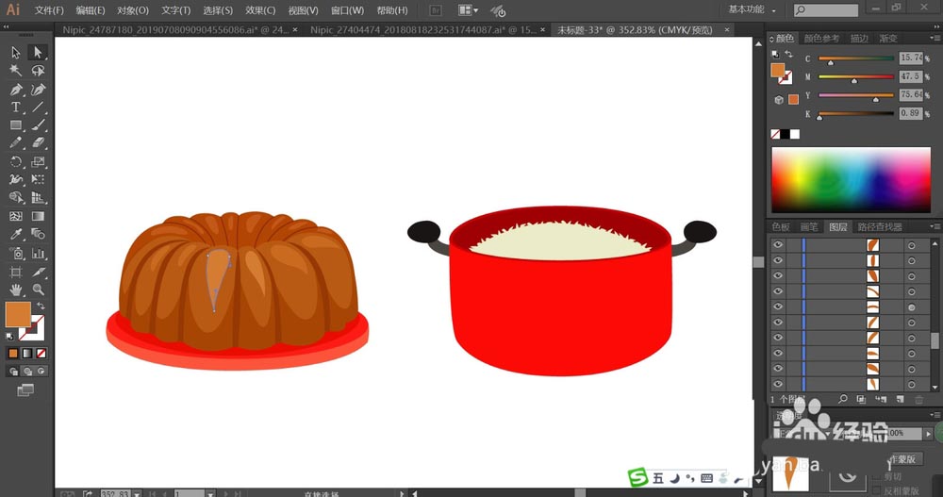
Task: Select the Symbol Sprayer tool
Action: pyautogui.click(x=16, y=254)
